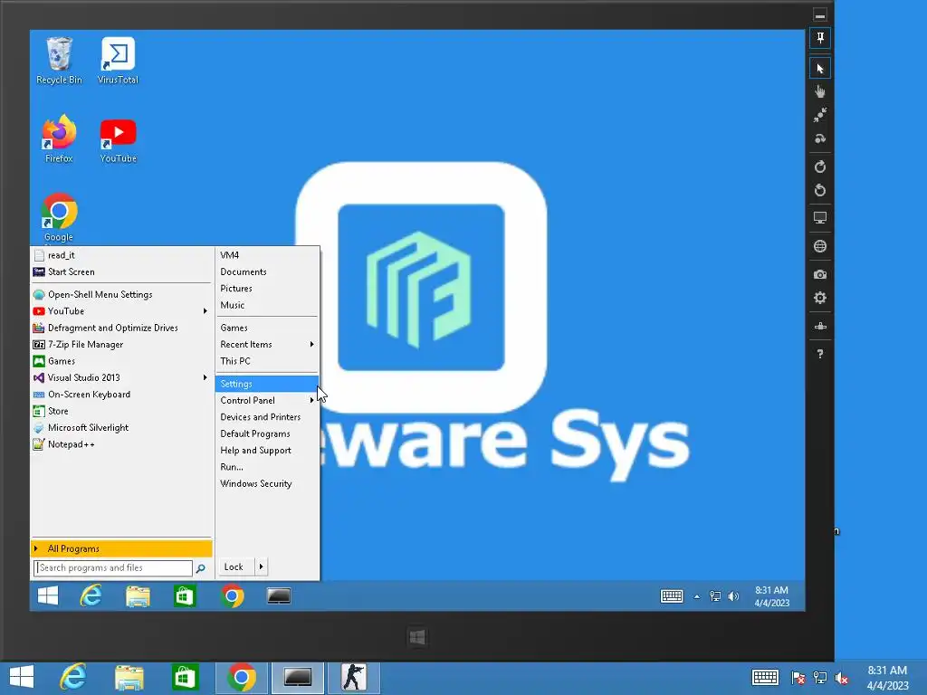The height and width of the screenshot is (695, 927).
Task: Expand YouTube submenu arrow in Start menu
Action: tap(205, 311)
